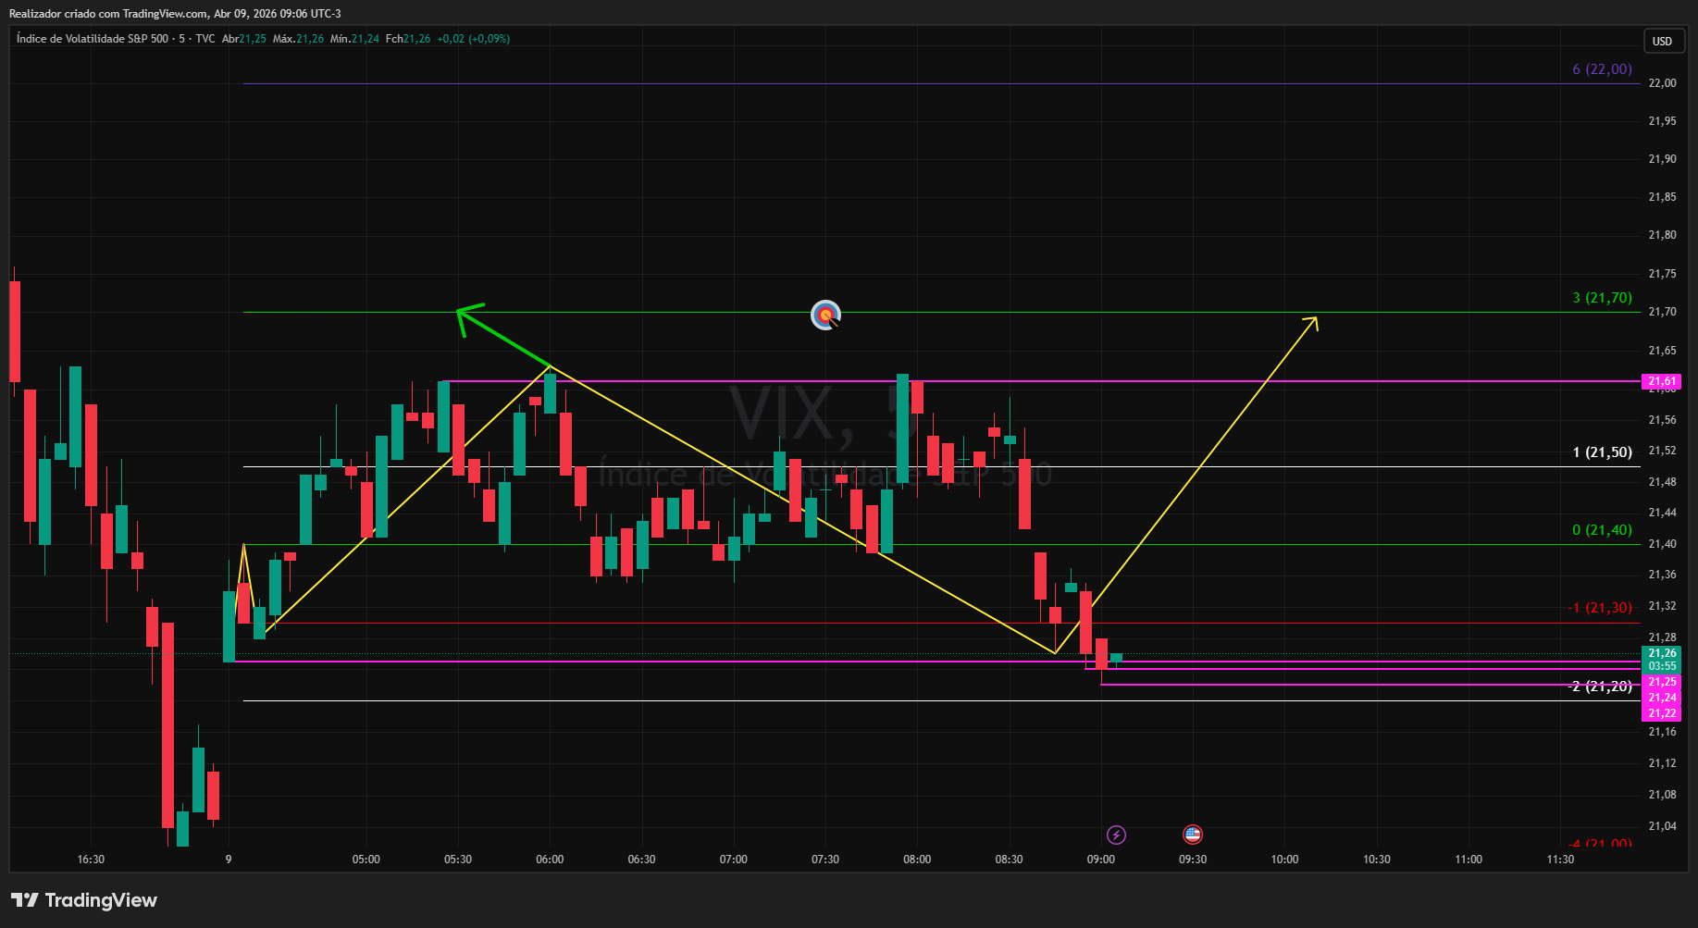Click the 21,85 price axis label
This screenshot has height=928, width=1698.
1662,197
